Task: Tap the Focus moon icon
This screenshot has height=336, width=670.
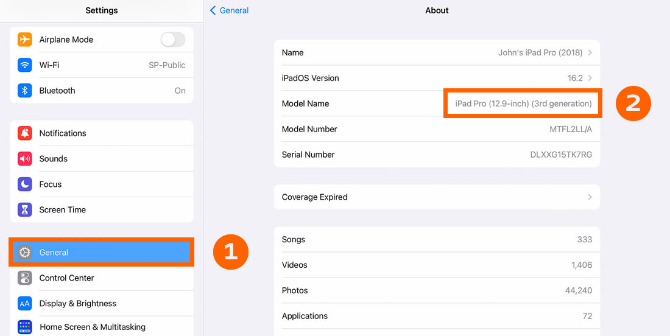Action: 25,184
